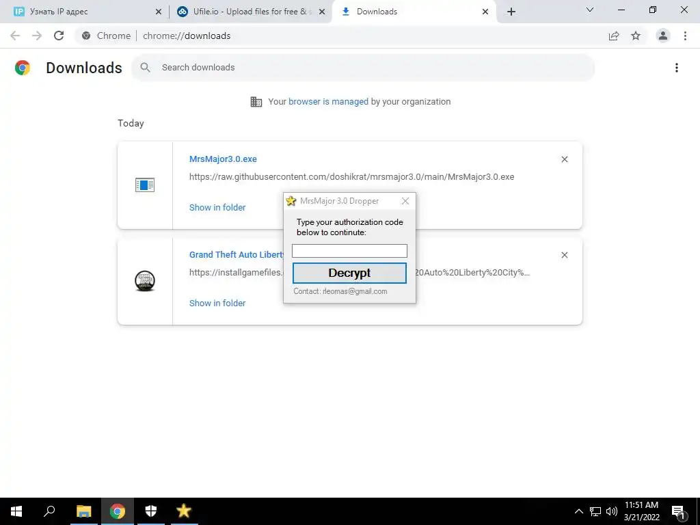Focus the authorization code input field

click(x=349, y=250)
